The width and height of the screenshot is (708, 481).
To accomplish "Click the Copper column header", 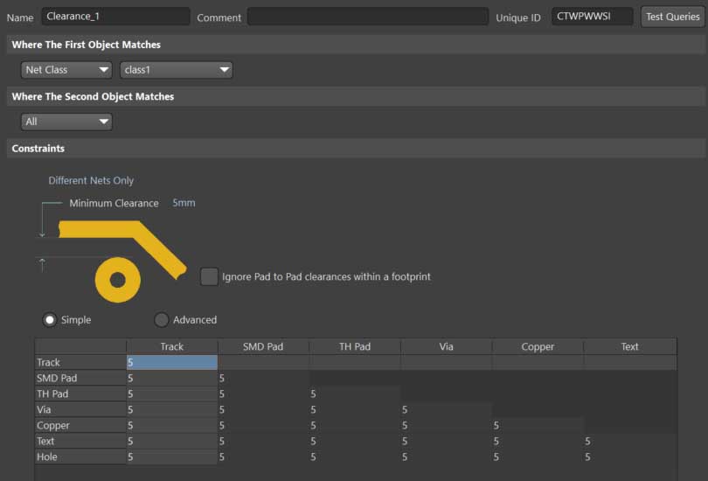I will 538,346.
